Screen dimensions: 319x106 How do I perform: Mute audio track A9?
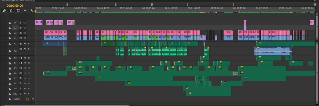[x=25, y=89]
